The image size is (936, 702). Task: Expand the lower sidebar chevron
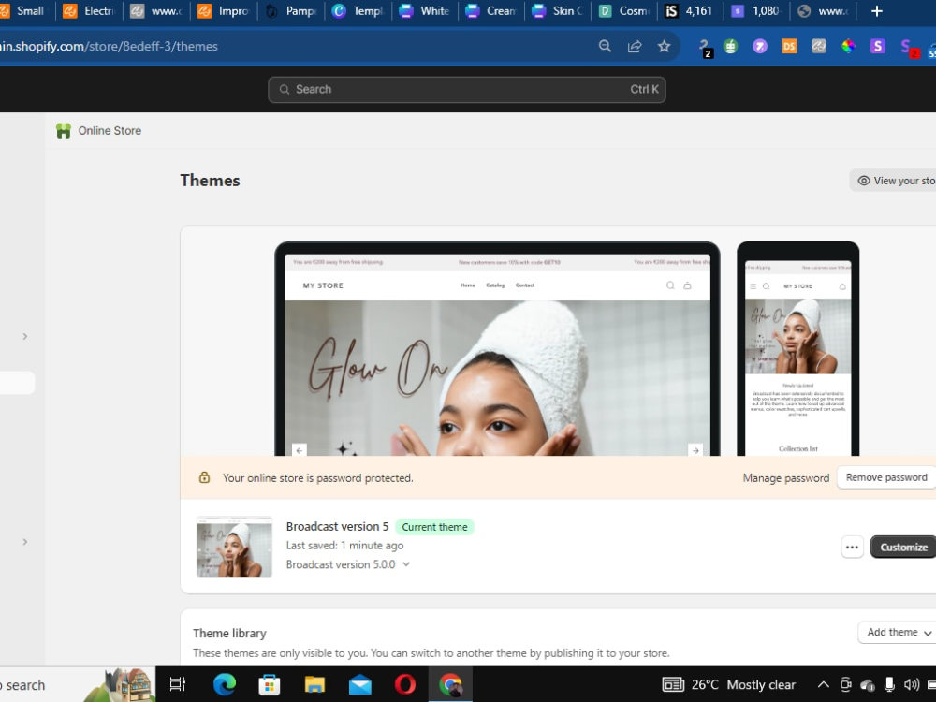[x=25, y=541]
